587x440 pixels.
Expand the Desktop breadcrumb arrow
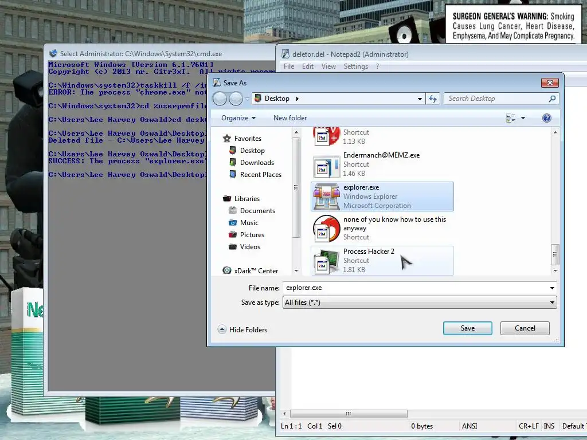[x=298, y=99]
